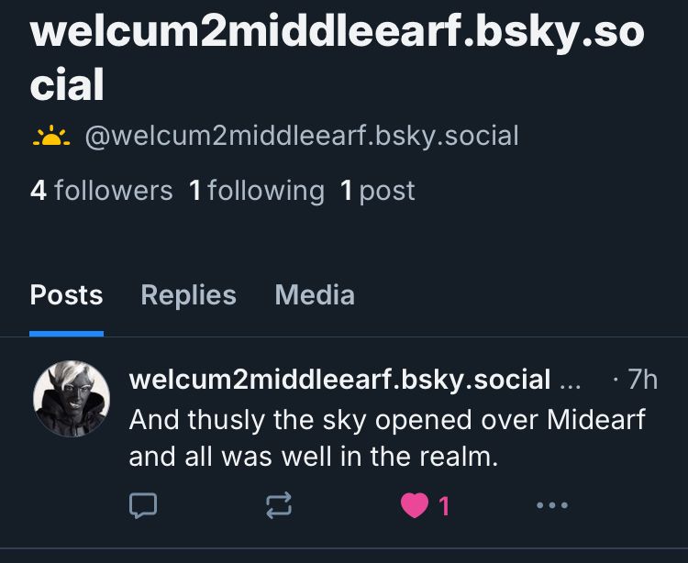Switch to the Replies tab
The width and height of the screenshot is (688, 563).
189,294
